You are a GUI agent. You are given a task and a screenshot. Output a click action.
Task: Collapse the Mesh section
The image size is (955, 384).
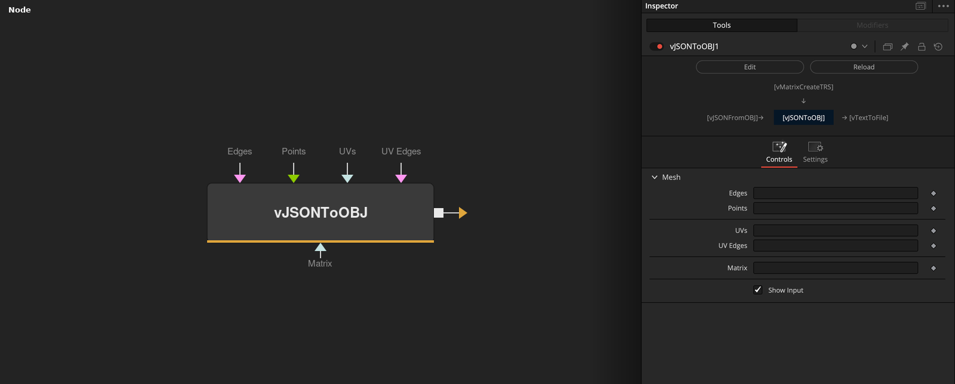point(655,177)
